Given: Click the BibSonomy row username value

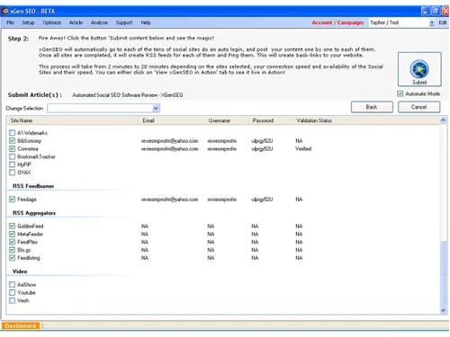Looking at the screenshot, I should [221, 140].
